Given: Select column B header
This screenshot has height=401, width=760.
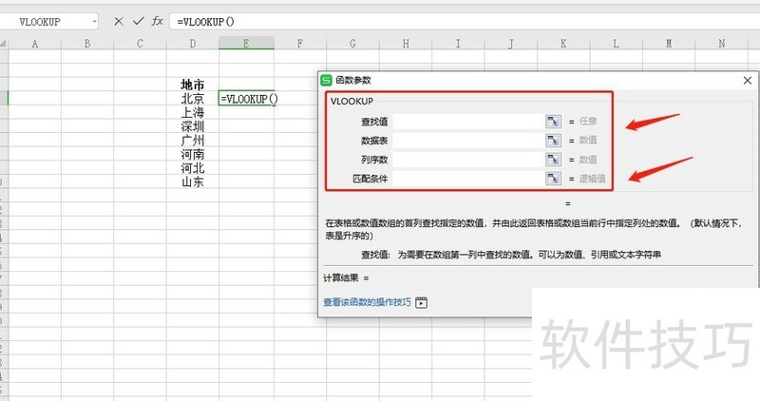Looking at the screenshot, I should coord(87,43).
